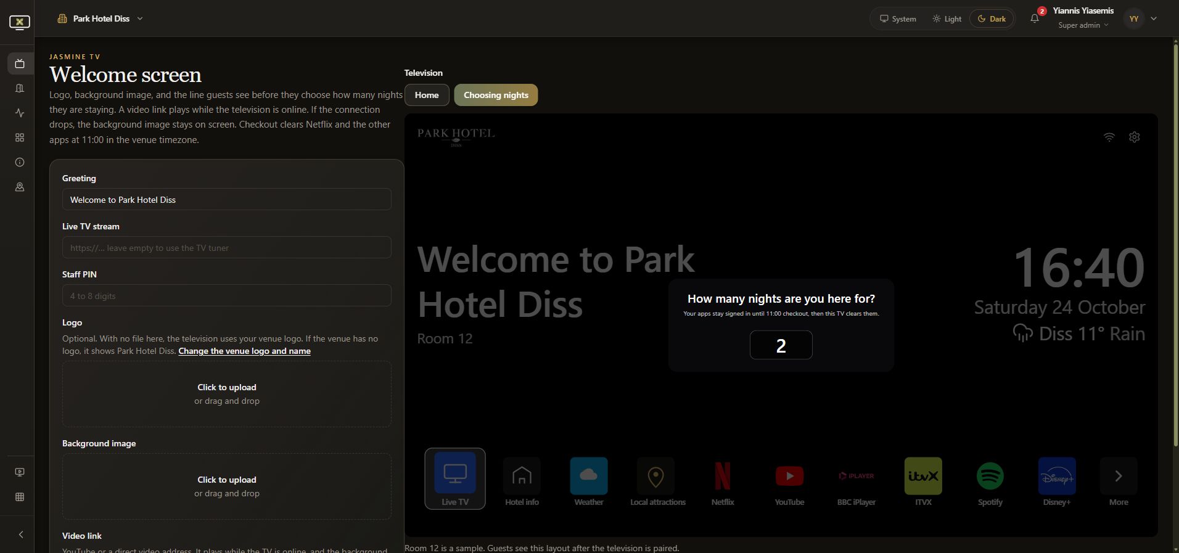This screenshot has height=553, width=1179.
Task: Select the BBC iPlayer app tile
Action: [857, 481]
